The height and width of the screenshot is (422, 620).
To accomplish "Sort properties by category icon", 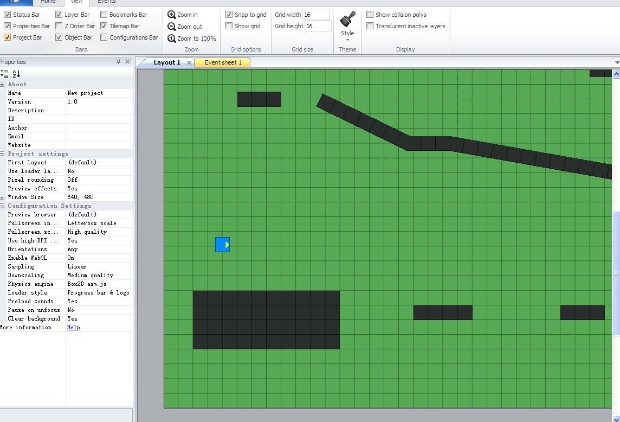I will pos(4,74).
